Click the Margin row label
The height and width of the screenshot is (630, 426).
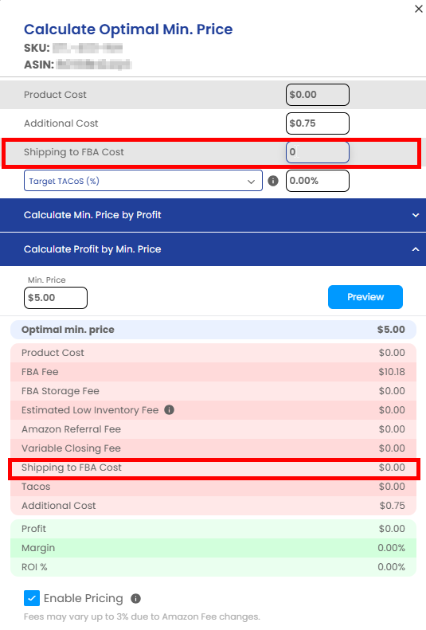(38, 548)
